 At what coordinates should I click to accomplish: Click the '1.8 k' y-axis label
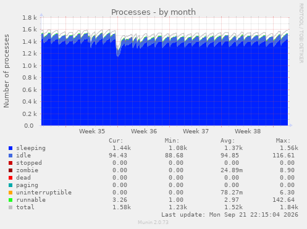pyautogui.click(x=30, y=18)
